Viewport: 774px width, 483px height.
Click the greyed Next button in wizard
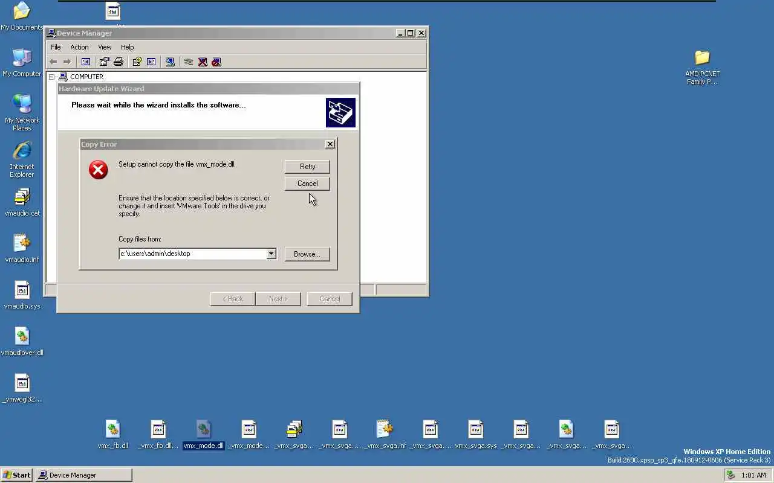pos(278,299)
